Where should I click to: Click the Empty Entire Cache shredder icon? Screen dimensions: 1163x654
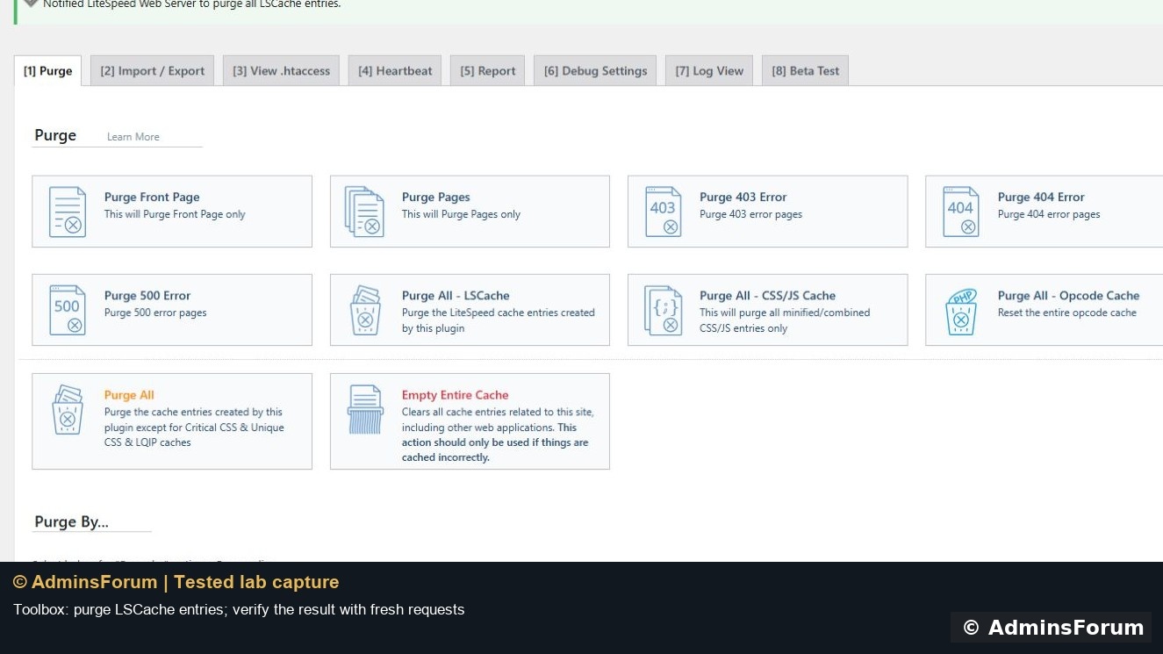pos(365,410)
